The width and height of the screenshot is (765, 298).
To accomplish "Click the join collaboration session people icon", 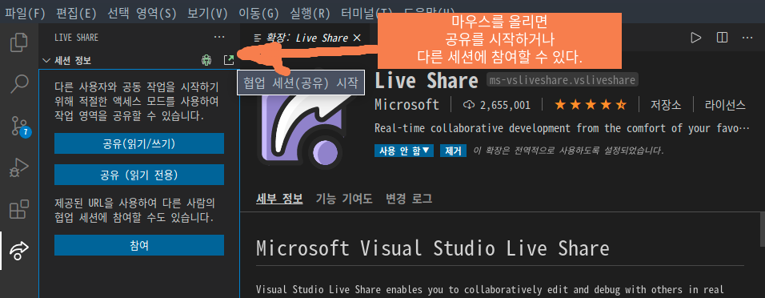I will (207, 60).
